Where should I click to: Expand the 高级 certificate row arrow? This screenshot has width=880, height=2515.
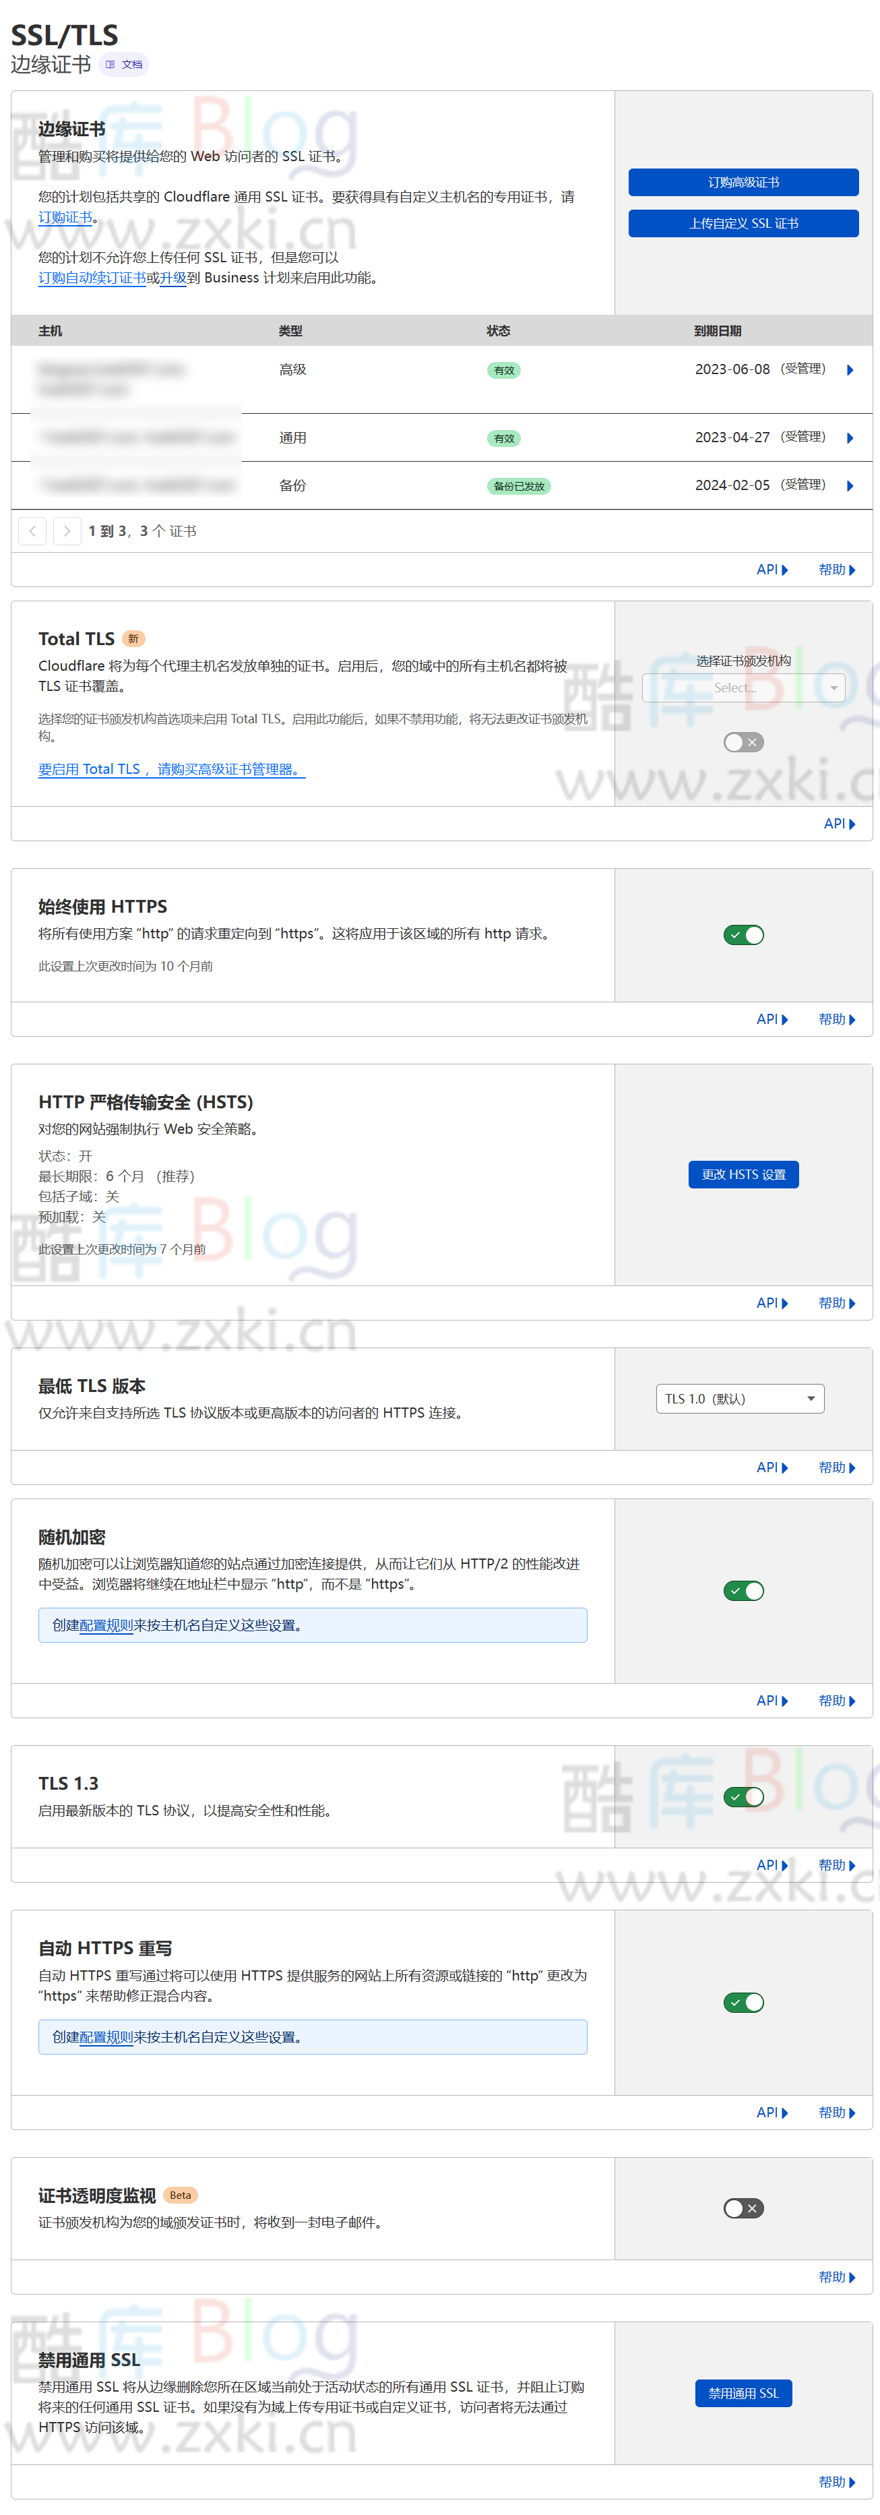tap(850, 370)
